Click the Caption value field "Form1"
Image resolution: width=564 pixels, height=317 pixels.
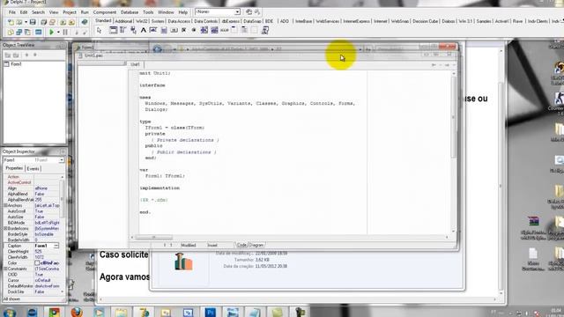tap(43, 246)
